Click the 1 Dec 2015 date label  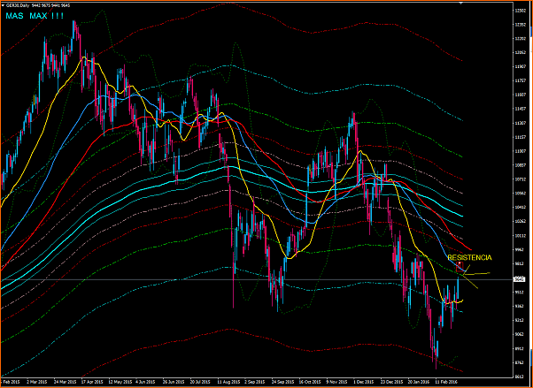(x=363, y=381)
